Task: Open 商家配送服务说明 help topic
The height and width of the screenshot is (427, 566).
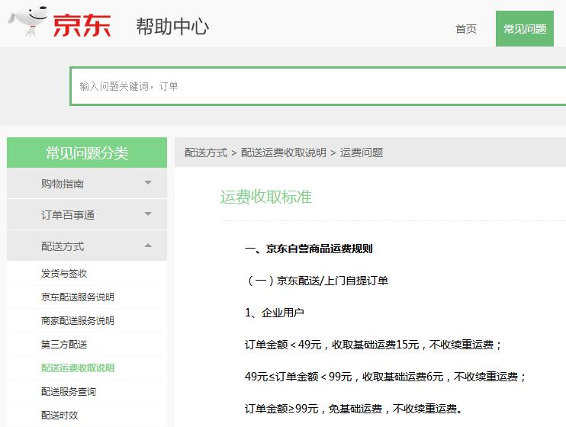Action: pos(78,320)
